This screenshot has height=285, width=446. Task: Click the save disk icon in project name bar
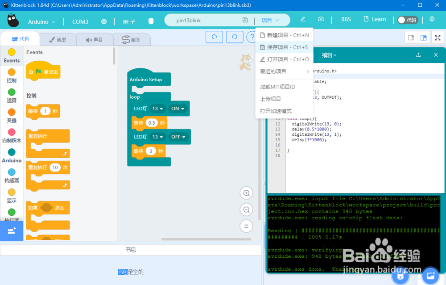pyautogui.click(x=245, y=20)
